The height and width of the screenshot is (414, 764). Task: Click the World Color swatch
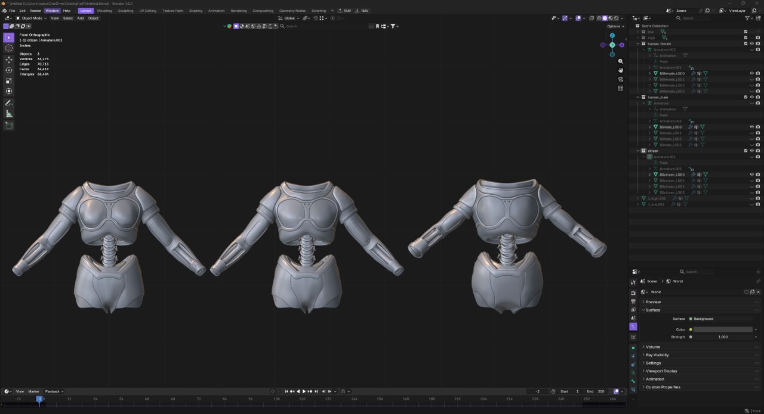(722, 329)
